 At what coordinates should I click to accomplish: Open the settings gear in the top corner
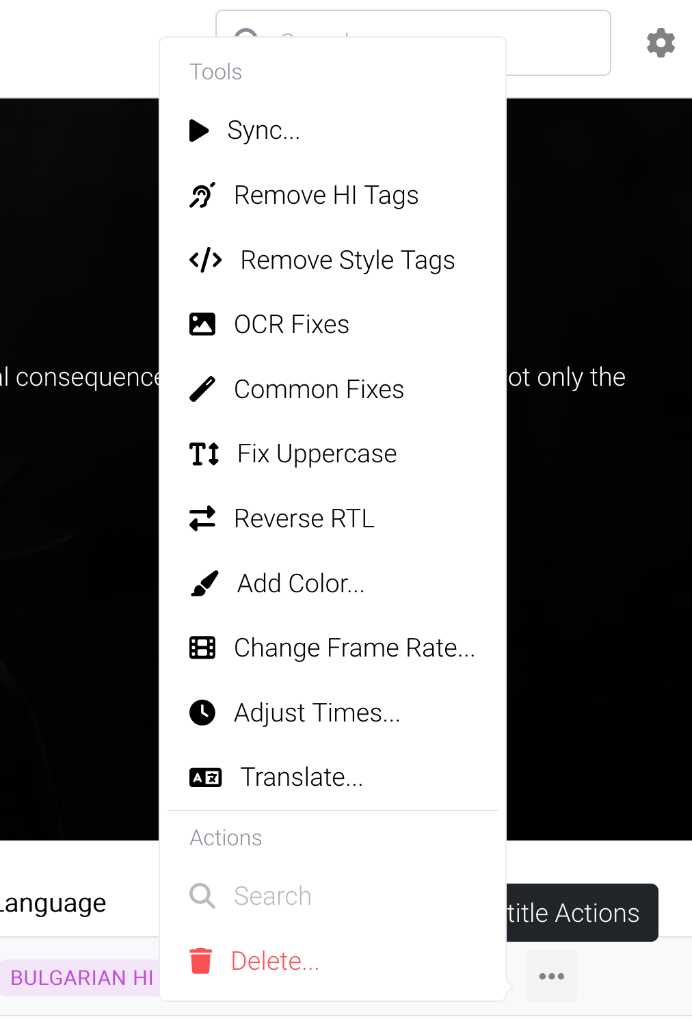[x=660, y=42]
